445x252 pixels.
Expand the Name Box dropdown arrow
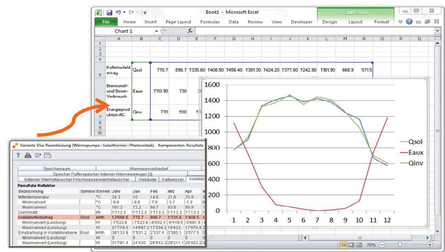pos(156,31)
